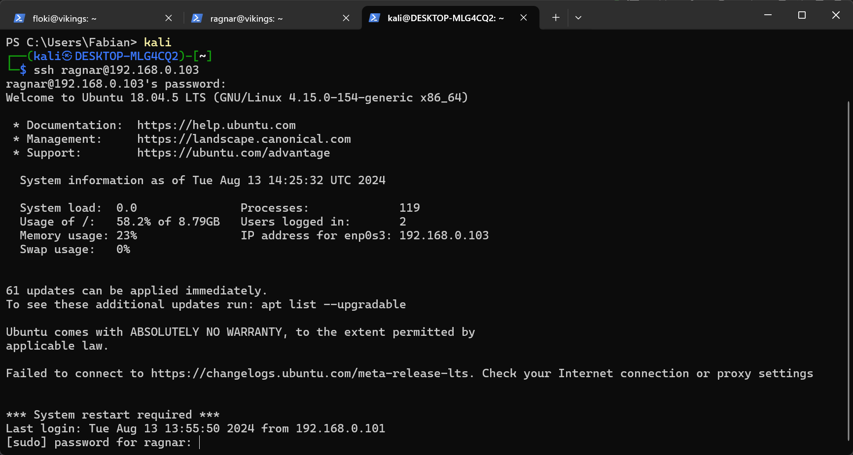Click the Swap usage '0%' value
The height and width of the screenshot is (455, 853).
click(123, 249)
